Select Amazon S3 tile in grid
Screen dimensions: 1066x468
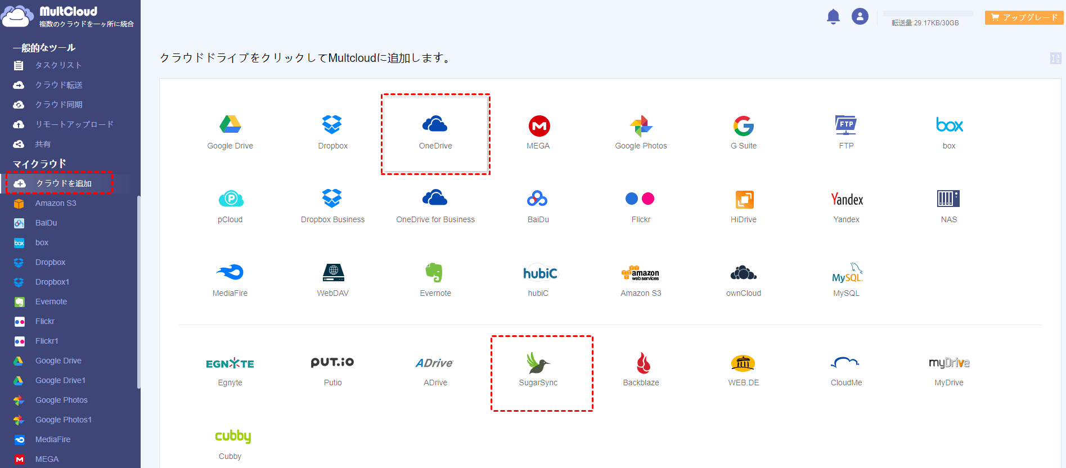tap(641, 280)
